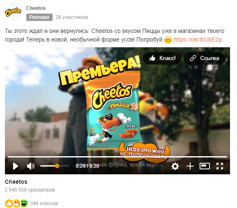This screenshot has width=237, height=208.
Task: Seek on the video progress bar
Action: 117,157
